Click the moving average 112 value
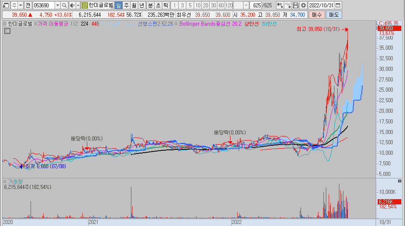The width and height of the screenshot is (405, 226). pyautogui.click(x=74, y=24)
